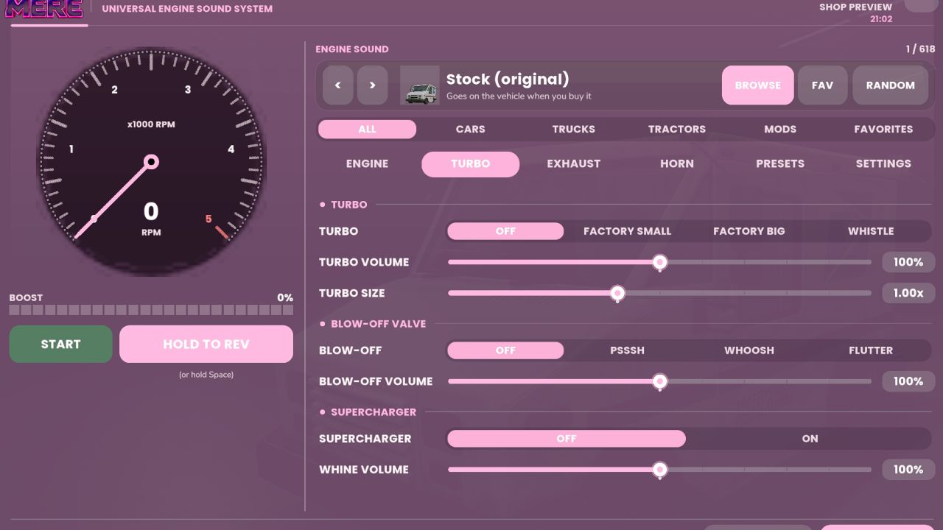Viewport: 943px width, 530px height.
Task: Filter sounds by Tractors category
Action: tap(676, 130)
